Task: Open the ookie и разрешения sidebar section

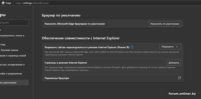Action: [11, 74]
